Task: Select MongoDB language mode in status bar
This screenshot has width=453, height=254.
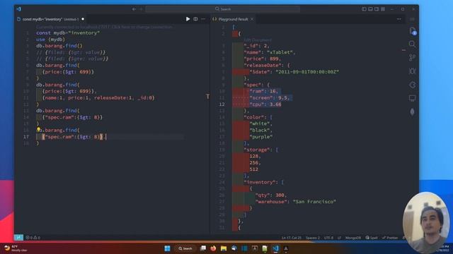Action: coord(352,238)
